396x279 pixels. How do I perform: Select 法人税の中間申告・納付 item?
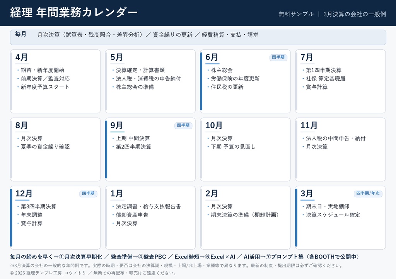(336, 138)
